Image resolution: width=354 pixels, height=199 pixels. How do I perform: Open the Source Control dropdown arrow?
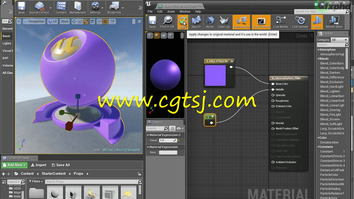[x=50, y=8]
